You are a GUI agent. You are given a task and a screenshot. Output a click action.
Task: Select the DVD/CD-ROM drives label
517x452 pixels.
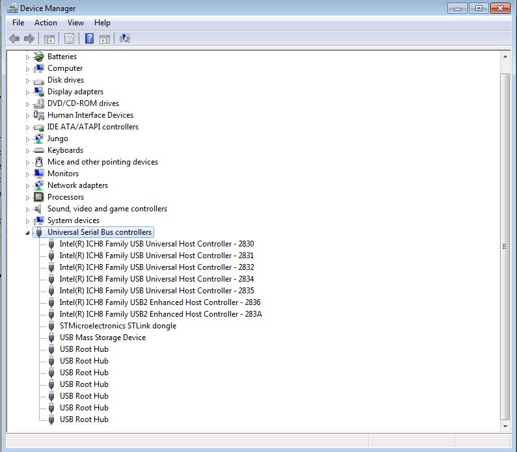pos(83,103)
